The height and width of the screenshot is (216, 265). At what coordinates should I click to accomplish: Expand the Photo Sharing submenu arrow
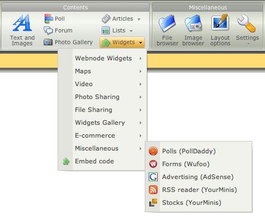140,97
